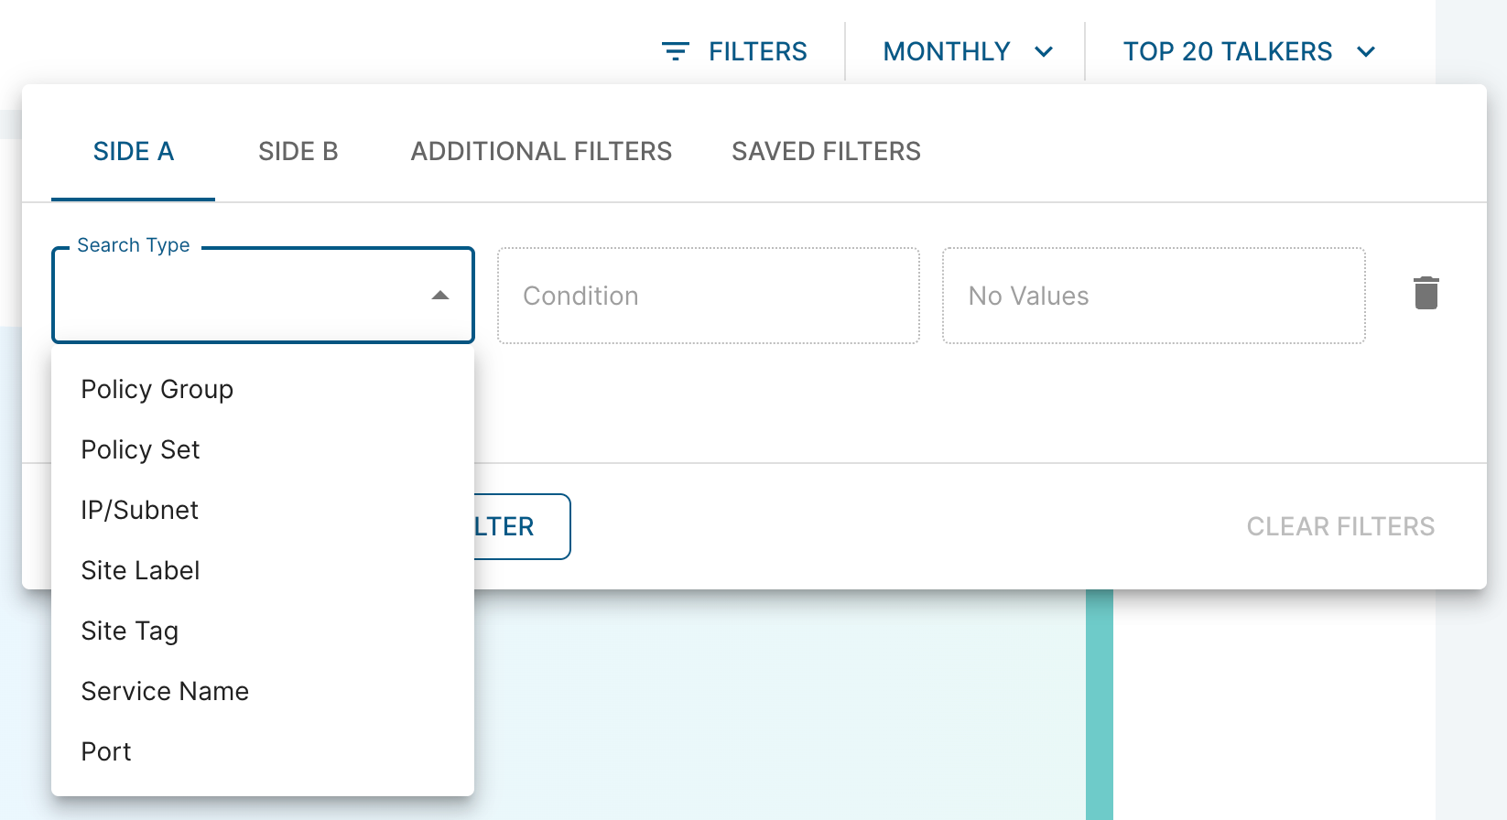Click the CLEAR FILTERS button
The height and width of the screenshot is (820, 1507).
[x=1340, y=526]
